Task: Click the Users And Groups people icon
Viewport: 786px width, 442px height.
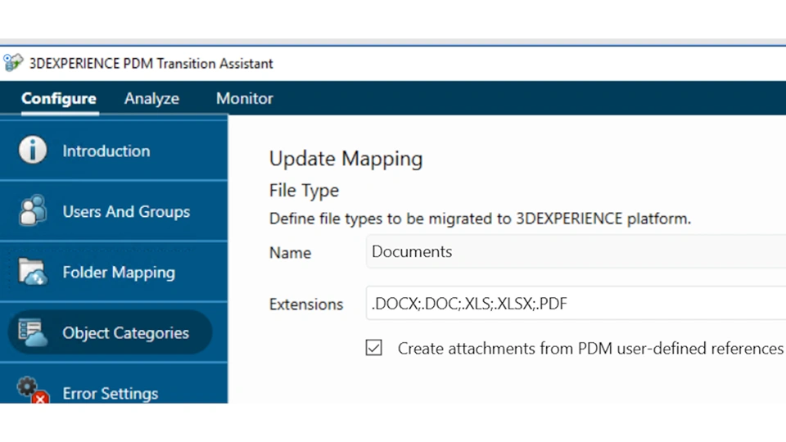Action: click(x=33, y=211)
